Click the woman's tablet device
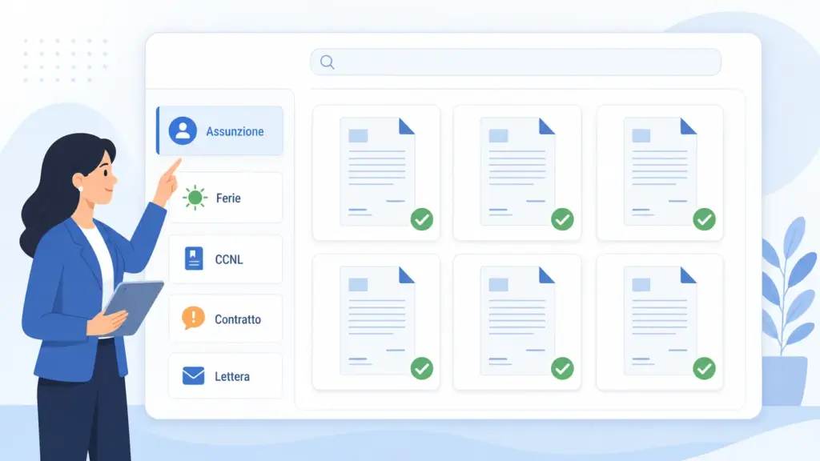 [x=133, y=307]
